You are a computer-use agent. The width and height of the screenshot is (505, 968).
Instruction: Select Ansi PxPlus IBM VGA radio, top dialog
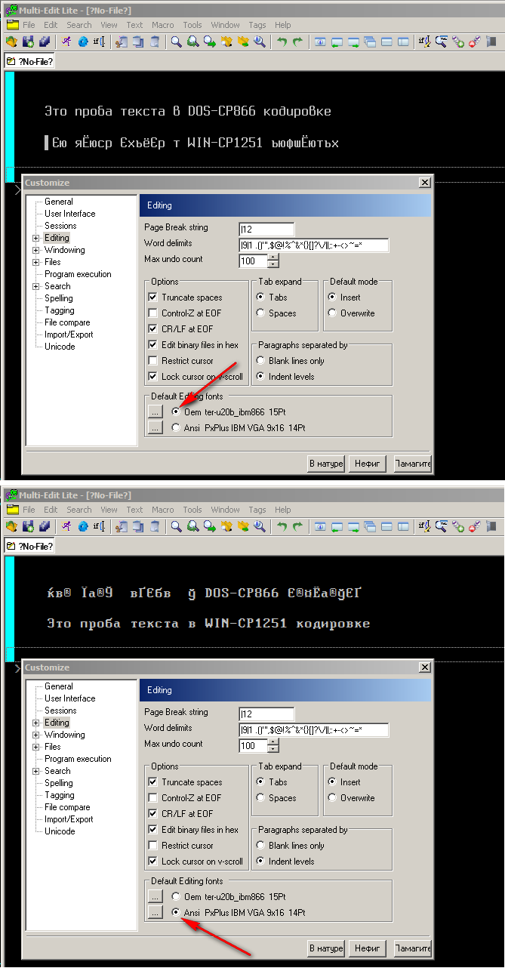(x=176, y=428)
